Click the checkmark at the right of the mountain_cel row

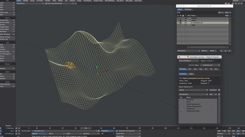228,23
